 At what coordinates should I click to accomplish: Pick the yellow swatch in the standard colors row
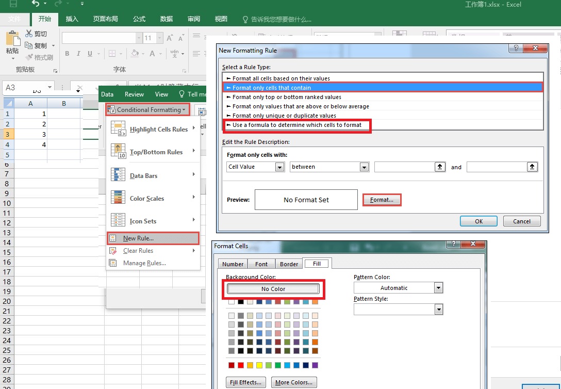(x=259, y=365)
